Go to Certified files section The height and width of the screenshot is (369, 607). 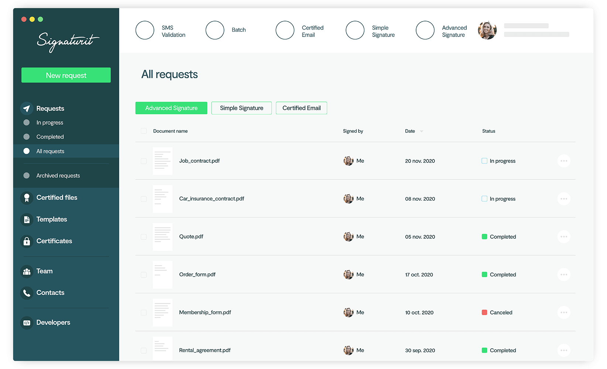[x=57, y=198]
